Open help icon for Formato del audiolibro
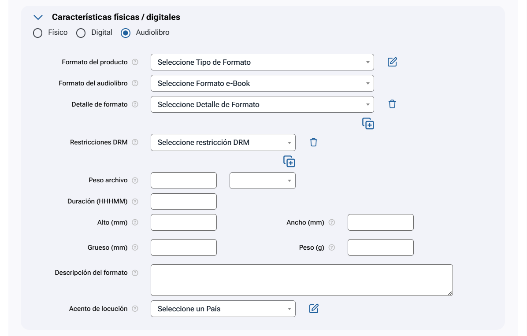Image resolution: width=527 pixels, height=336 pixels. [135, 83]
